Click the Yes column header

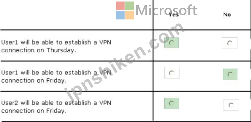tap(174, 15)
